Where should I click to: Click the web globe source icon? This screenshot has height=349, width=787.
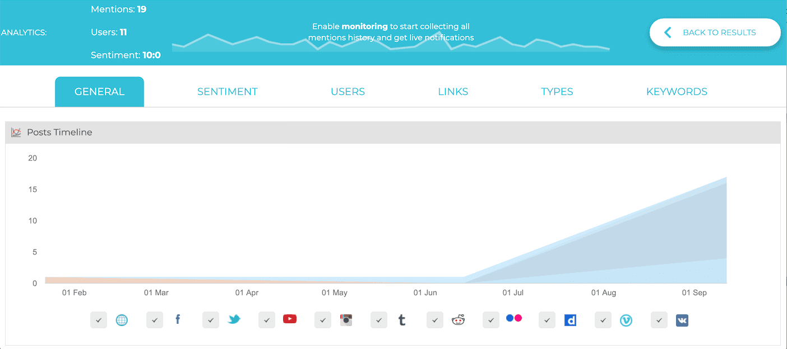(122, 320)
